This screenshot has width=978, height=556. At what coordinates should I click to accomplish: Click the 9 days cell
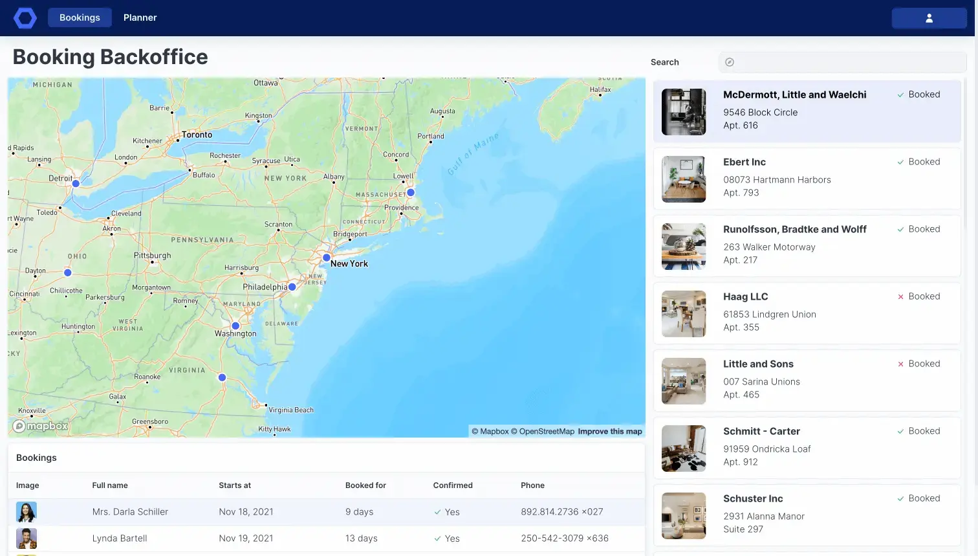[359, 512]
